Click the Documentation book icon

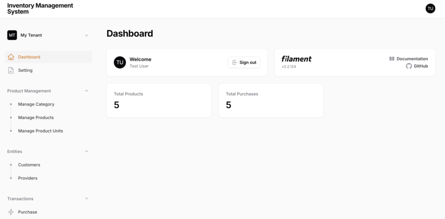(392, 59)
